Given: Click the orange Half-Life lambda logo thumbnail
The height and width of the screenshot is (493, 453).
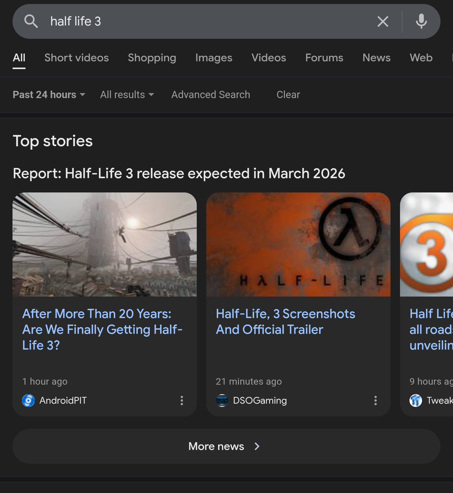Looking at the screenshot, I should (298, 244).
